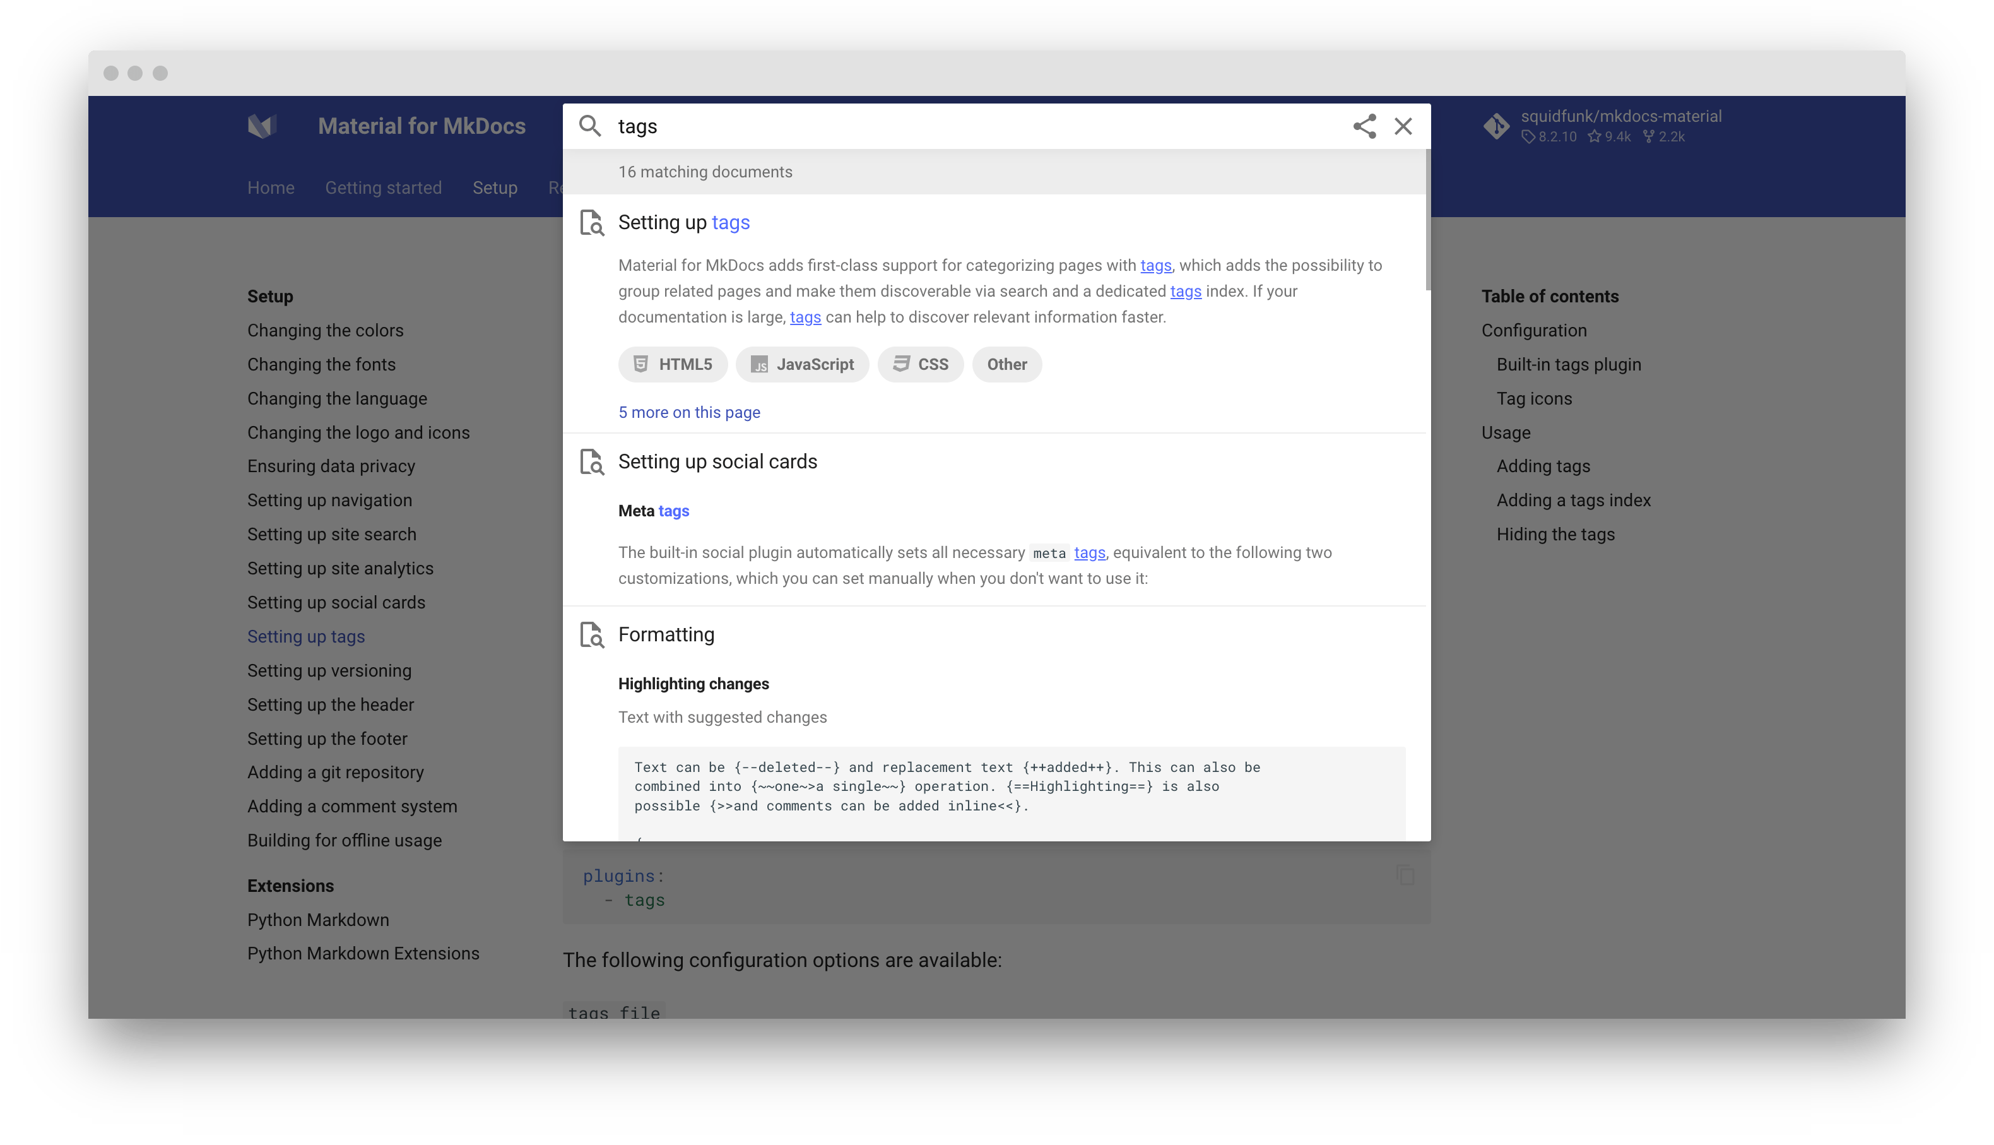The width and height of the screenshot is (1994, 1145).
Task: Open Setting up versioning sidebar link
Action: (x=329, y=671)
